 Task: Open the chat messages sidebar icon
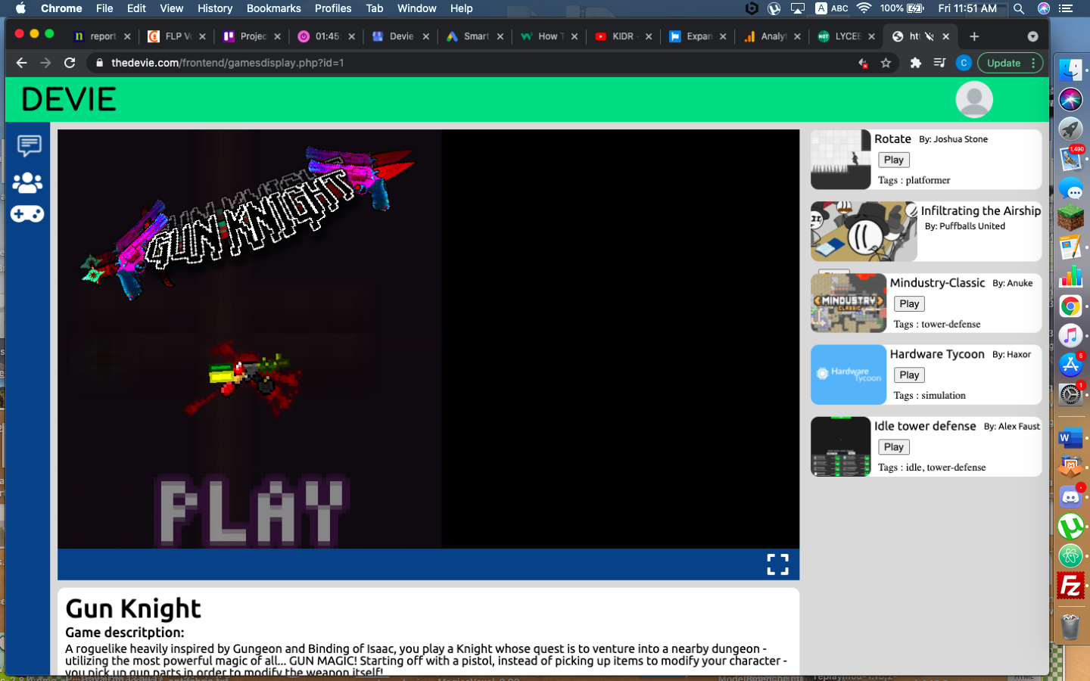[x=29, y=145]
